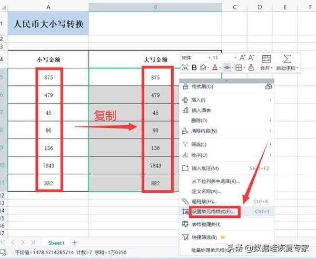Click the merge cells icon (合并)
The height and width of the screenshot is (259, 316).
(x=266, y=63)
